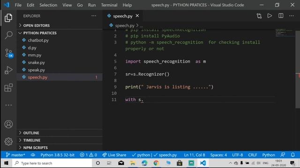Select speech.py in the explorer
Screen dimensions: 300x168
(x=60, y=77)
